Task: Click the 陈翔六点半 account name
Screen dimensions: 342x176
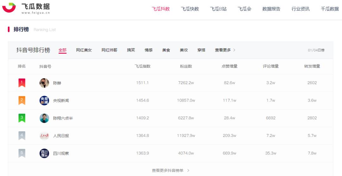Action: click(x=63, y=118)
